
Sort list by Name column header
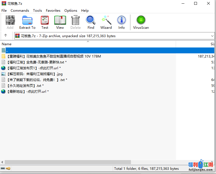click(x=7, y=44)
